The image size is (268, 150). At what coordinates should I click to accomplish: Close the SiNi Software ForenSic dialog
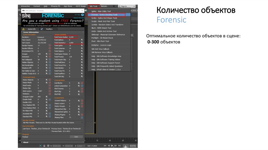click(82, 10)
